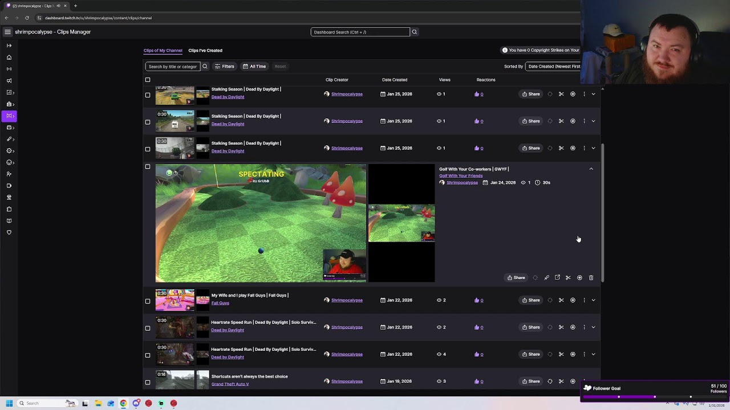730x410 pixels.
Task: Select the Golf With Your Co-workers clip checkbox
Action: tap(148, 167)
